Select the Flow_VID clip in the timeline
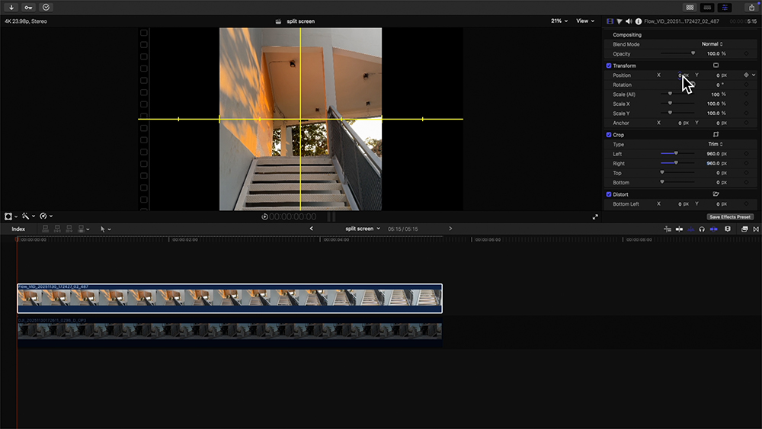The width and height of the screenshot is (762, 429). point(229,298)
